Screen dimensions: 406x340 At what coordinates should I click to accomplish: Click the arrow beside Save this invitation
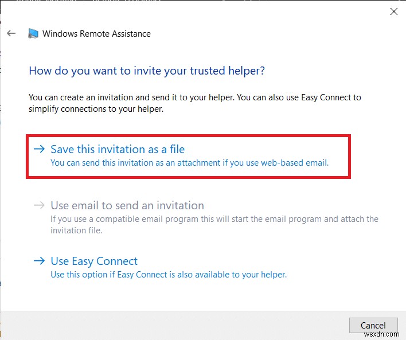tap(39, 149)
